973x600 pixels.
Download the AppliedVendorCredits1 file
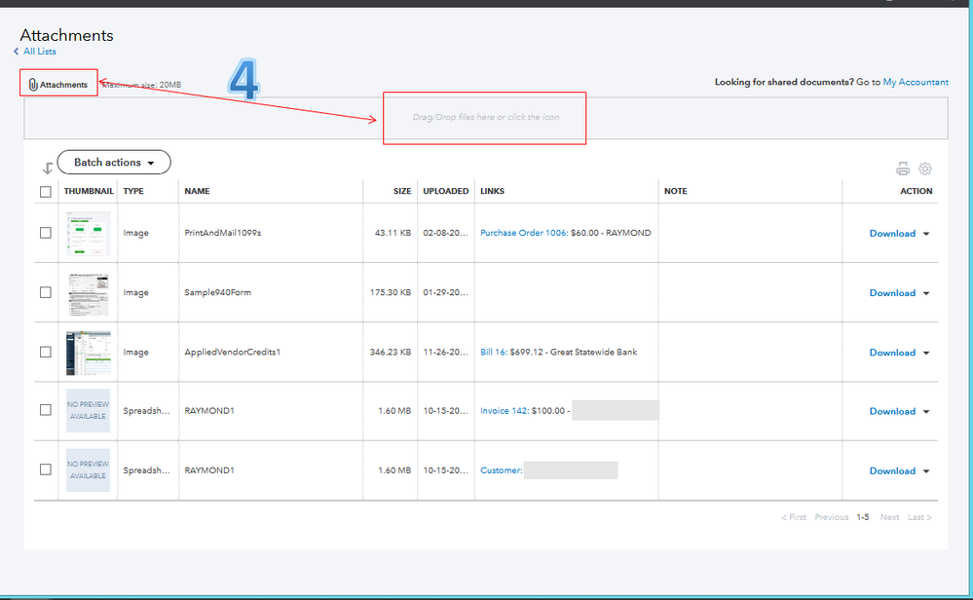[x=892, y=353]
